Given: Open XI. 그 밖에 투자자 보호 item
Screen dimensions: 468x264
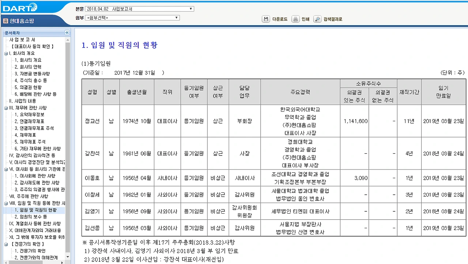Looking at the screenshot, I should pos(37,237).
